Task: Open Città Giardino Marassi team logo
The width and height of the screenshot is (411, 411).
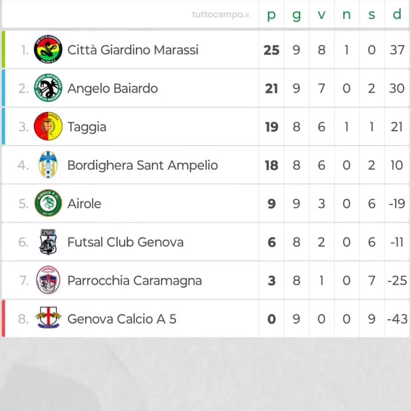Action: pos(48,49)
